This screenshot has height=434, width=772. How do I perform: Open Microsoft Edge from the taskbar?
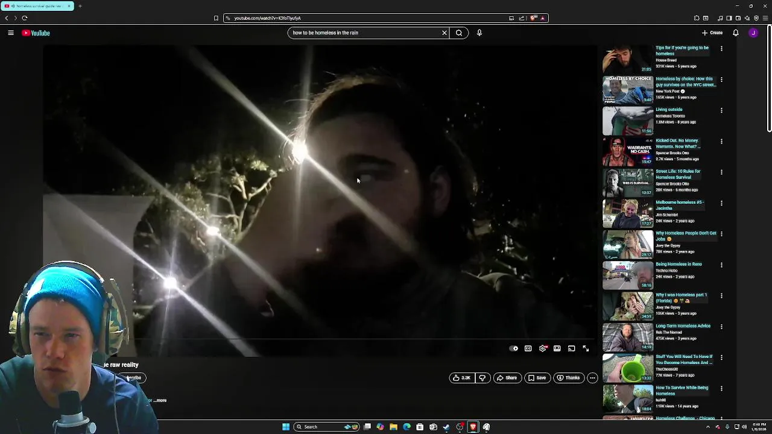(407, 427)
